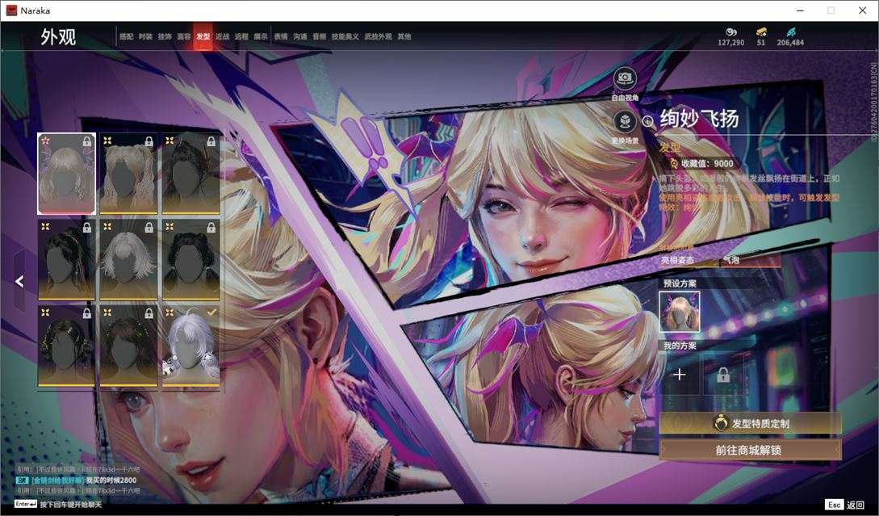Screen dimensions: 879x516
Task: Select the highlighted 发型 tab
Action: pyautogui.click(x=203, y=36)
